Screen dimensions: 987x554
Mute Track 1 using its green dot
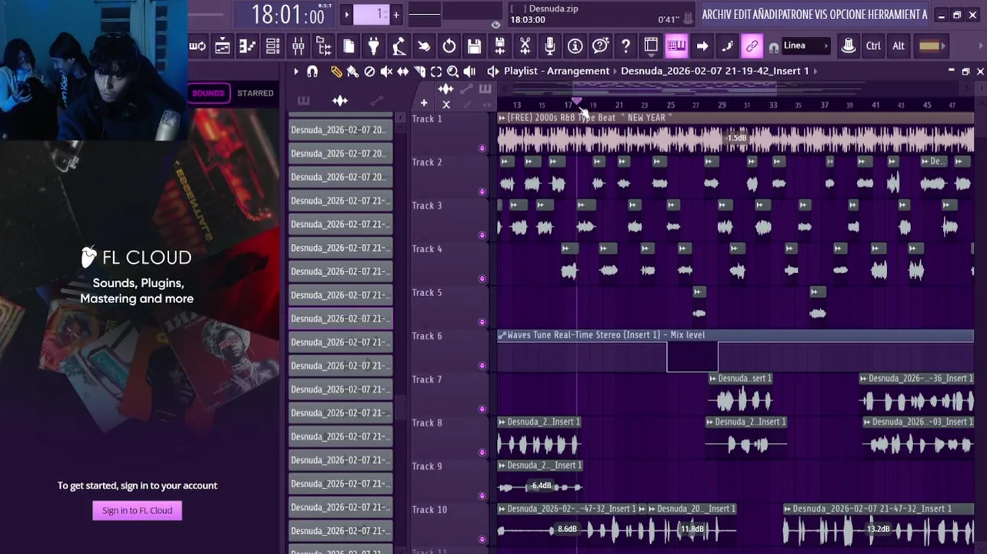482,148
